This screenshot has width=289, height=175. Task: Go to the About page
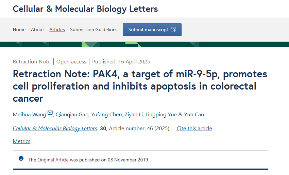pos(37,30)
